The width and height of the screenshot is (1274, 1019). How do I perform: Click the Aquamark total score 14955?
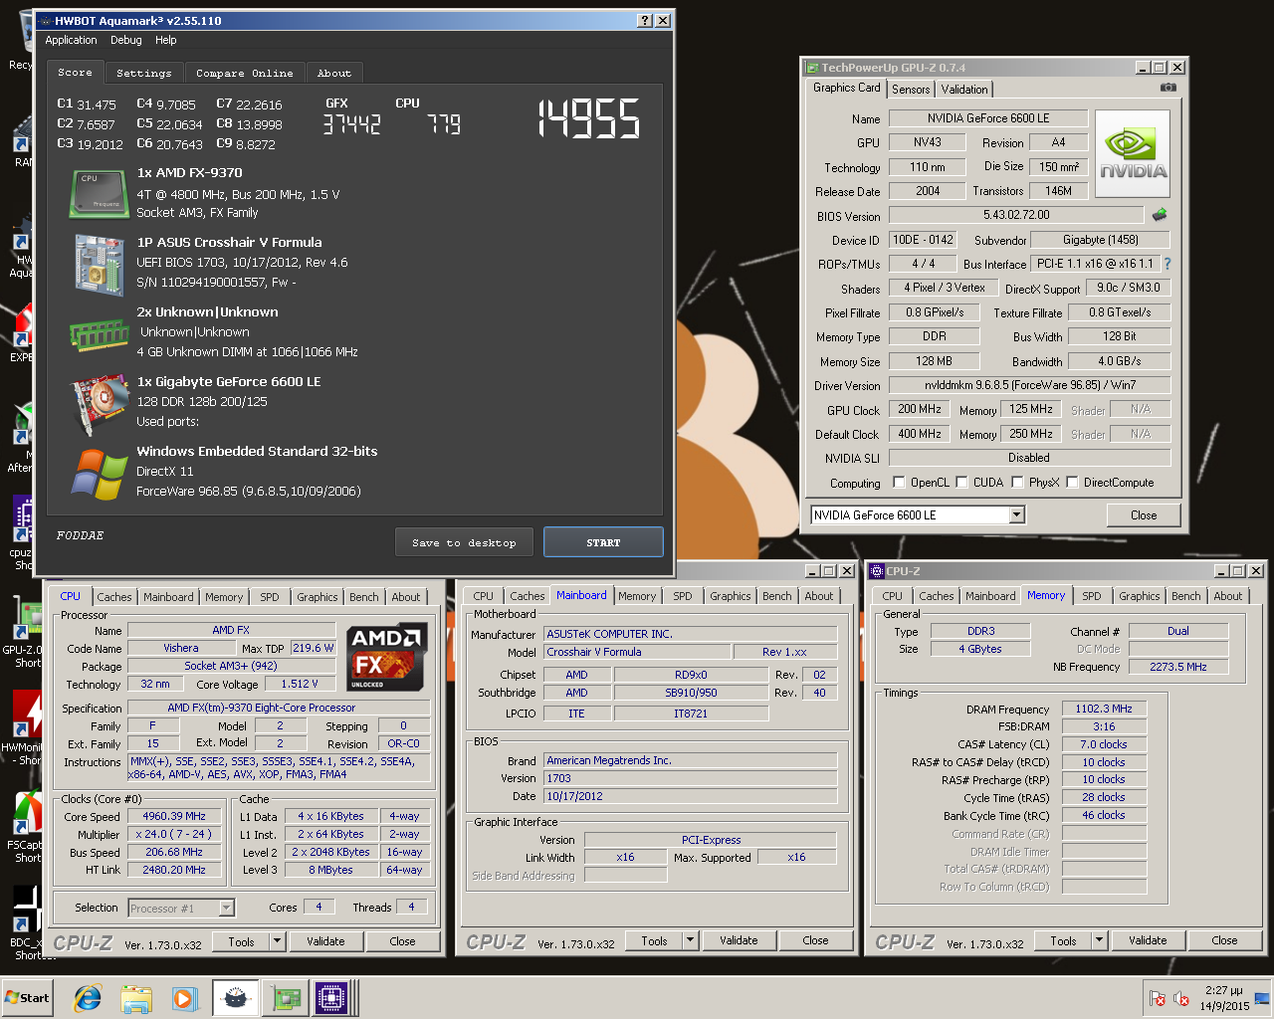pos(589,118)
